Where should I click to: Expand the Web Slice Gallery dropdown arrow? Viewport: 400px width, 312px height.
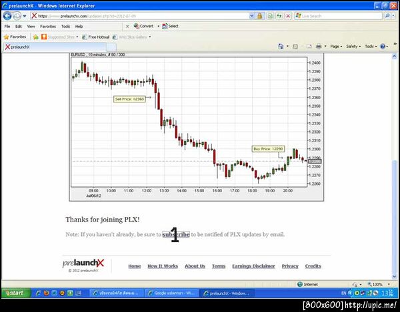[150, 37]
